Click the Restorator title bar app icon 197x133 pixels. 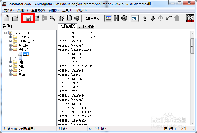tap(4, 4)
